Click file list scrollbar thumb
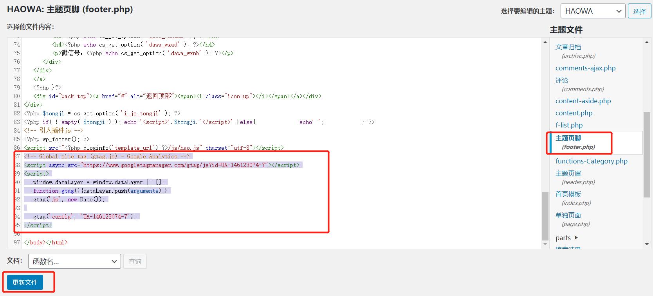 [x=647, y=155]
